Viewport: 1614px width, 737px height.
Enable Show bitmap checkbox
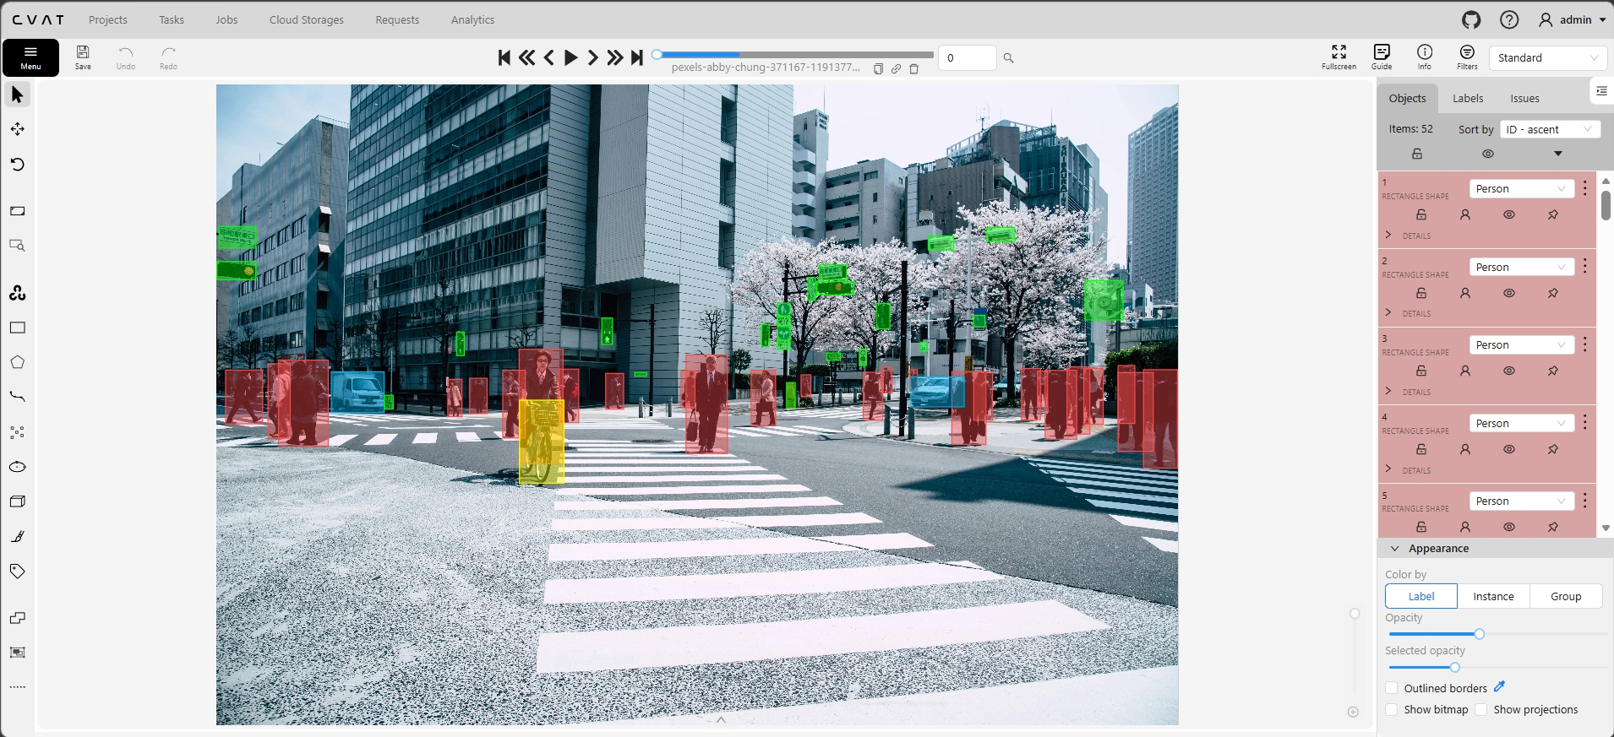[1392, 709]
